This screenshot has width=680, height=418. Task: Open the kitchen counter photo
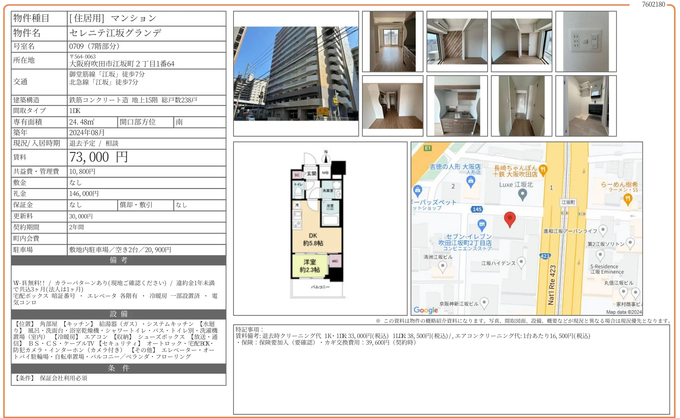(457, 106)
